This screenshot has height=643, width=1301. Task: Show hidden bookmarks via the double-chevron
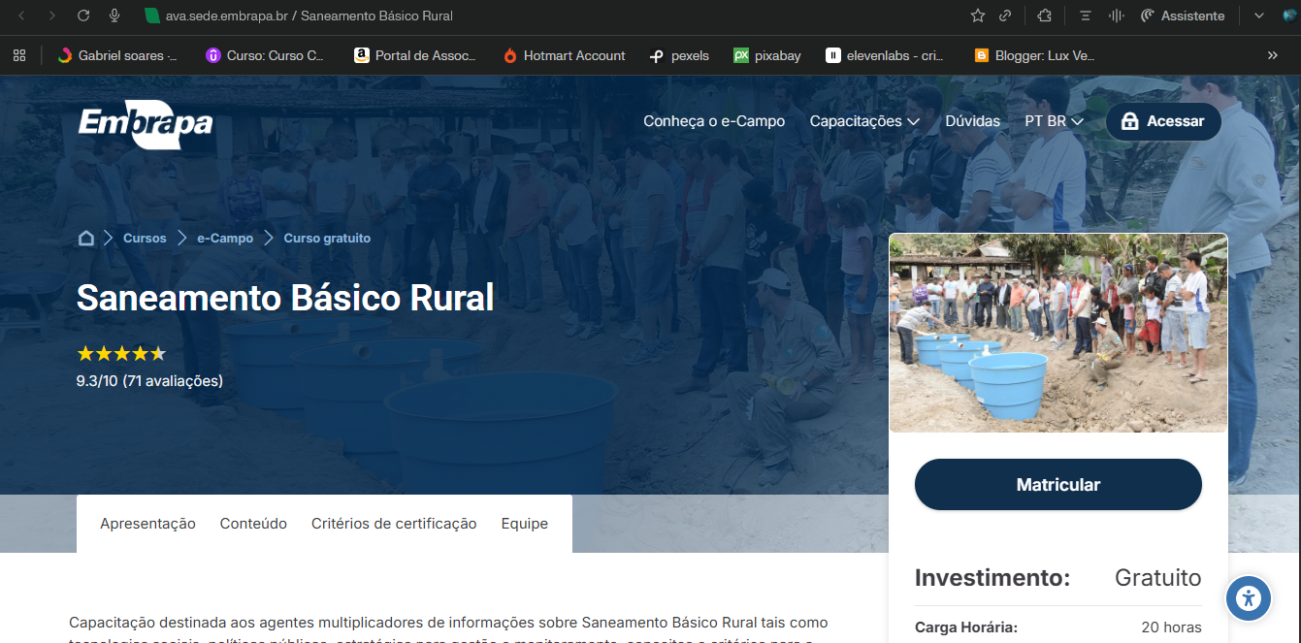(x=1272, y=55)
